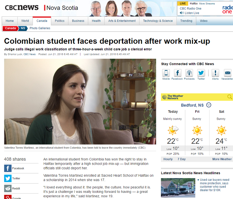Open More Streams in the live radio box
The height and width of the screenshot is (199, 233).
(207, 4)
